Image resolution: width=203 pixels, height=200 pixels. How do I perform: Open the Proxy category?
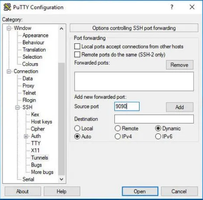point(28,86)
